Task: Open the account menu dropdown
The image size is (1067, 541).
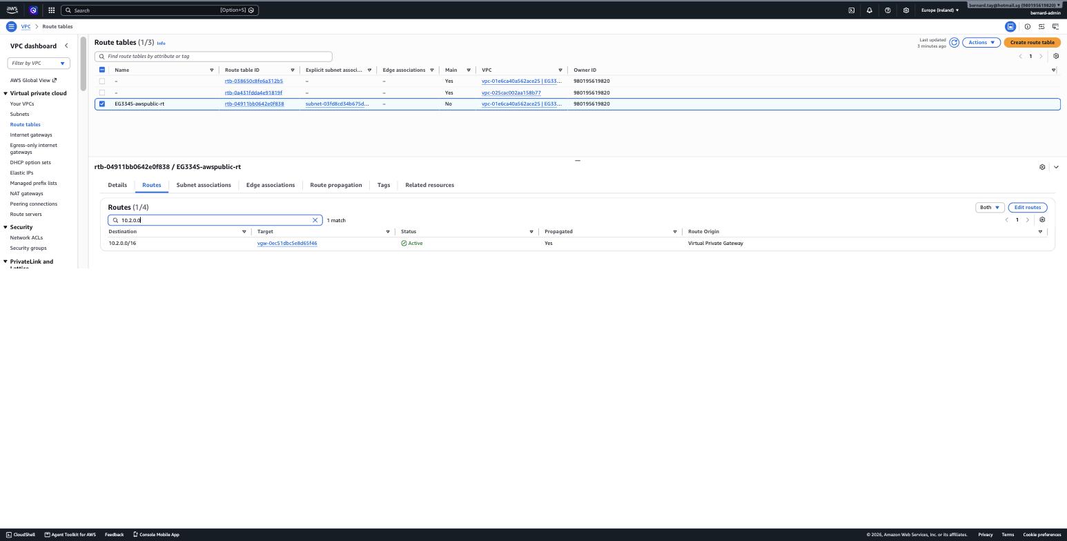Action: coord(1015,5)
